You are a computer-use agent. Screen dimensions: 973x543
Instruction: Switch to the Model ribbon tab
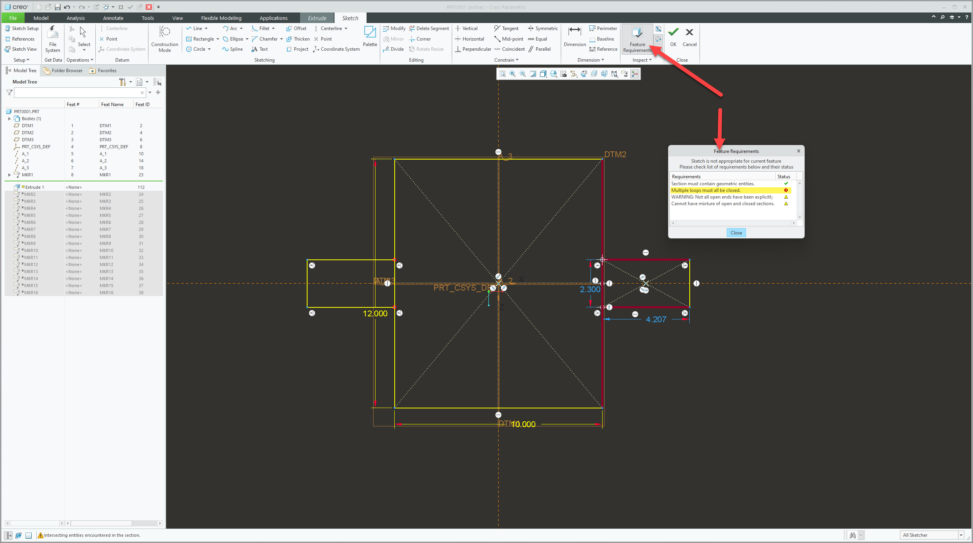click(x=41, y=18)
